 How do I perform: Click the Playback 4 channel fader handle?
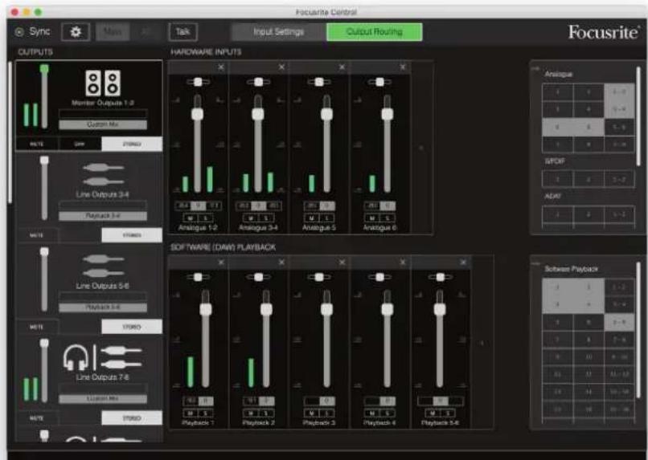[388, 309]
